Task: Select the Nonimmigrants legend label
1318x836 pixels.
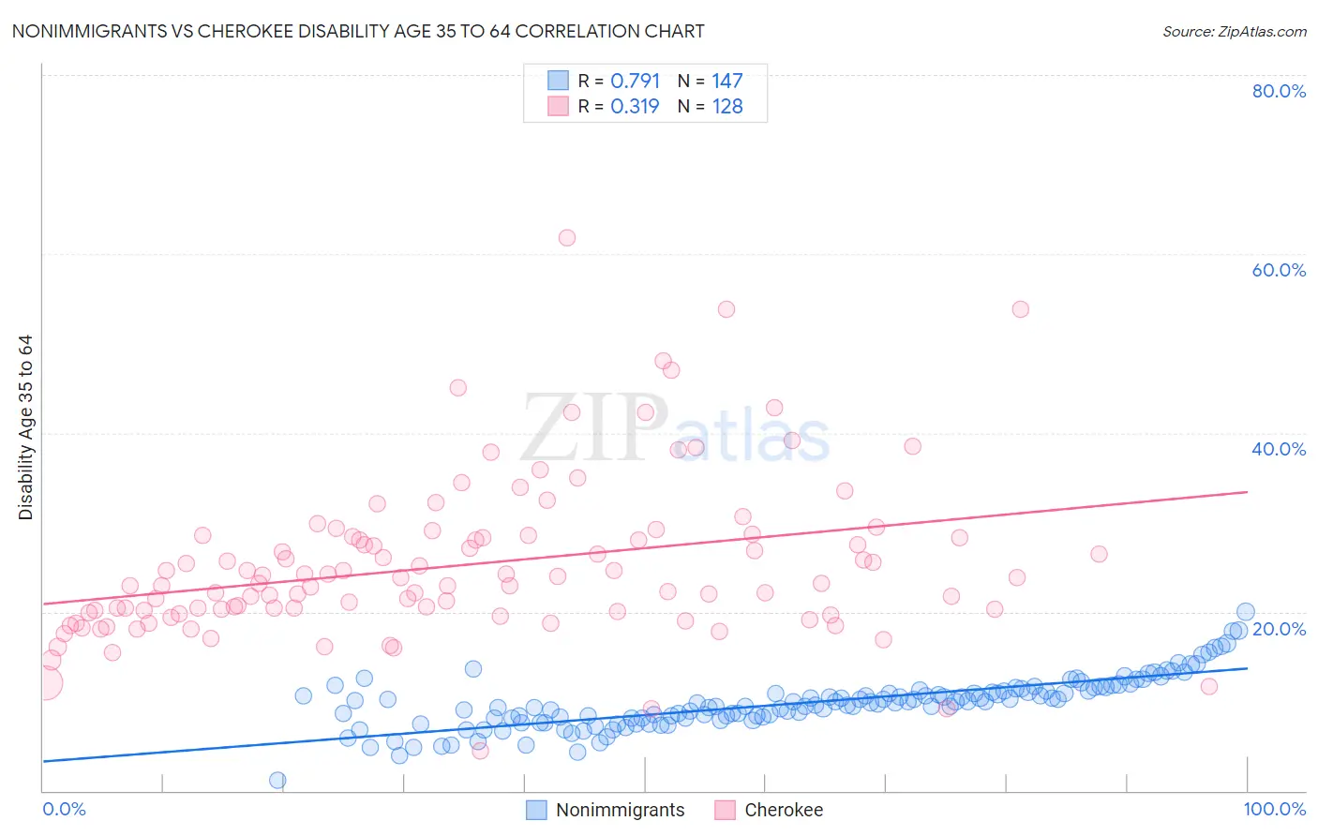Action: pos(621,810)
